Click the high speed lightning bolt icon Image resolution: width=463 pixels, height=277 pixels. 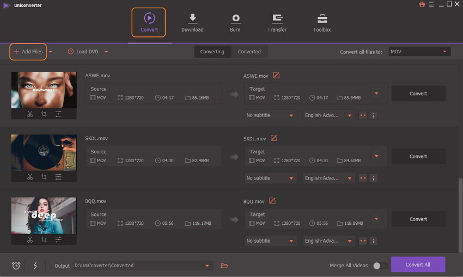click(x=35, y=266)
